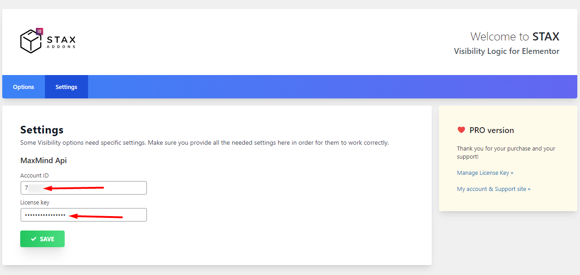This screenshot has width=580, height=275.
Task: Click the Some Visibility options description text
Action: 204,143
